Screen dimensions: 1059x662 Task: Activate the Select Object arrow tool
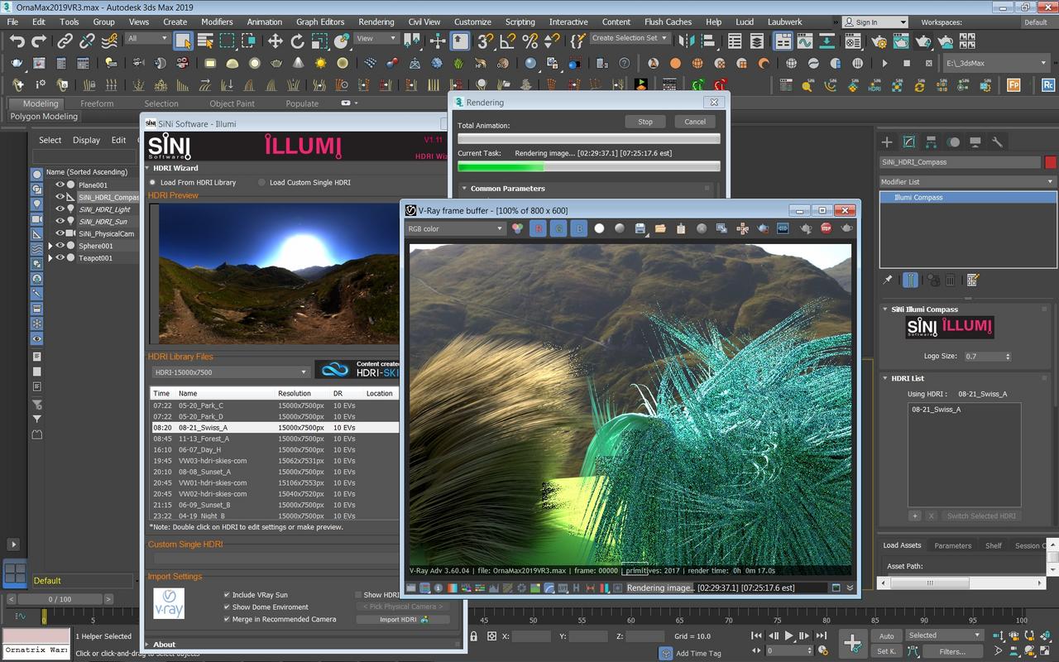pyautogui.click(x=184, y=41)
